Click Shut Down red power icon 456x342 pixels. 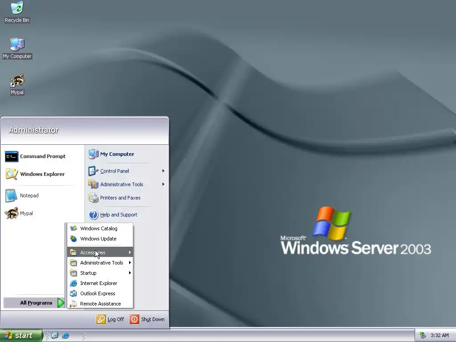(x=134, y=319)
